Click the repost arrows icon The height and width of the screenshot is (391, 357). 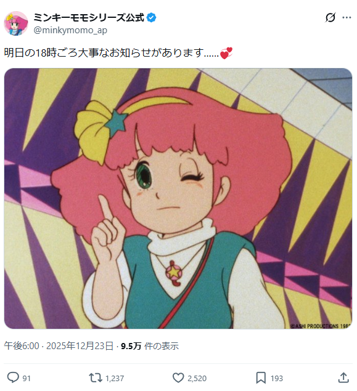[96, 378]
